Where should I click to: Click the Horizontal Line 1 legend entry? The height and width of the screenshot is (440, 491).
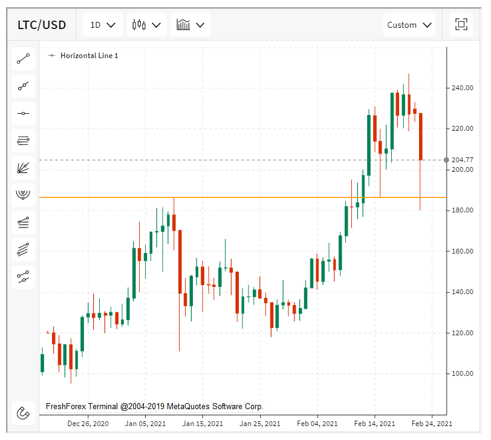(83, 56)
